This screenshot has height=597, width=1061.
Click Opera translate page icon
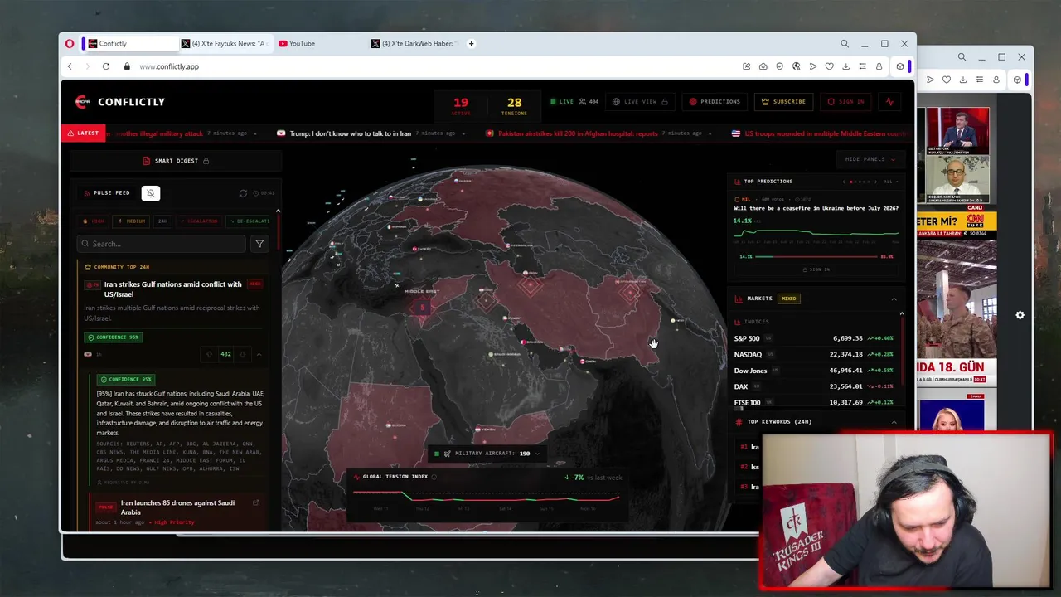(796, 66)
